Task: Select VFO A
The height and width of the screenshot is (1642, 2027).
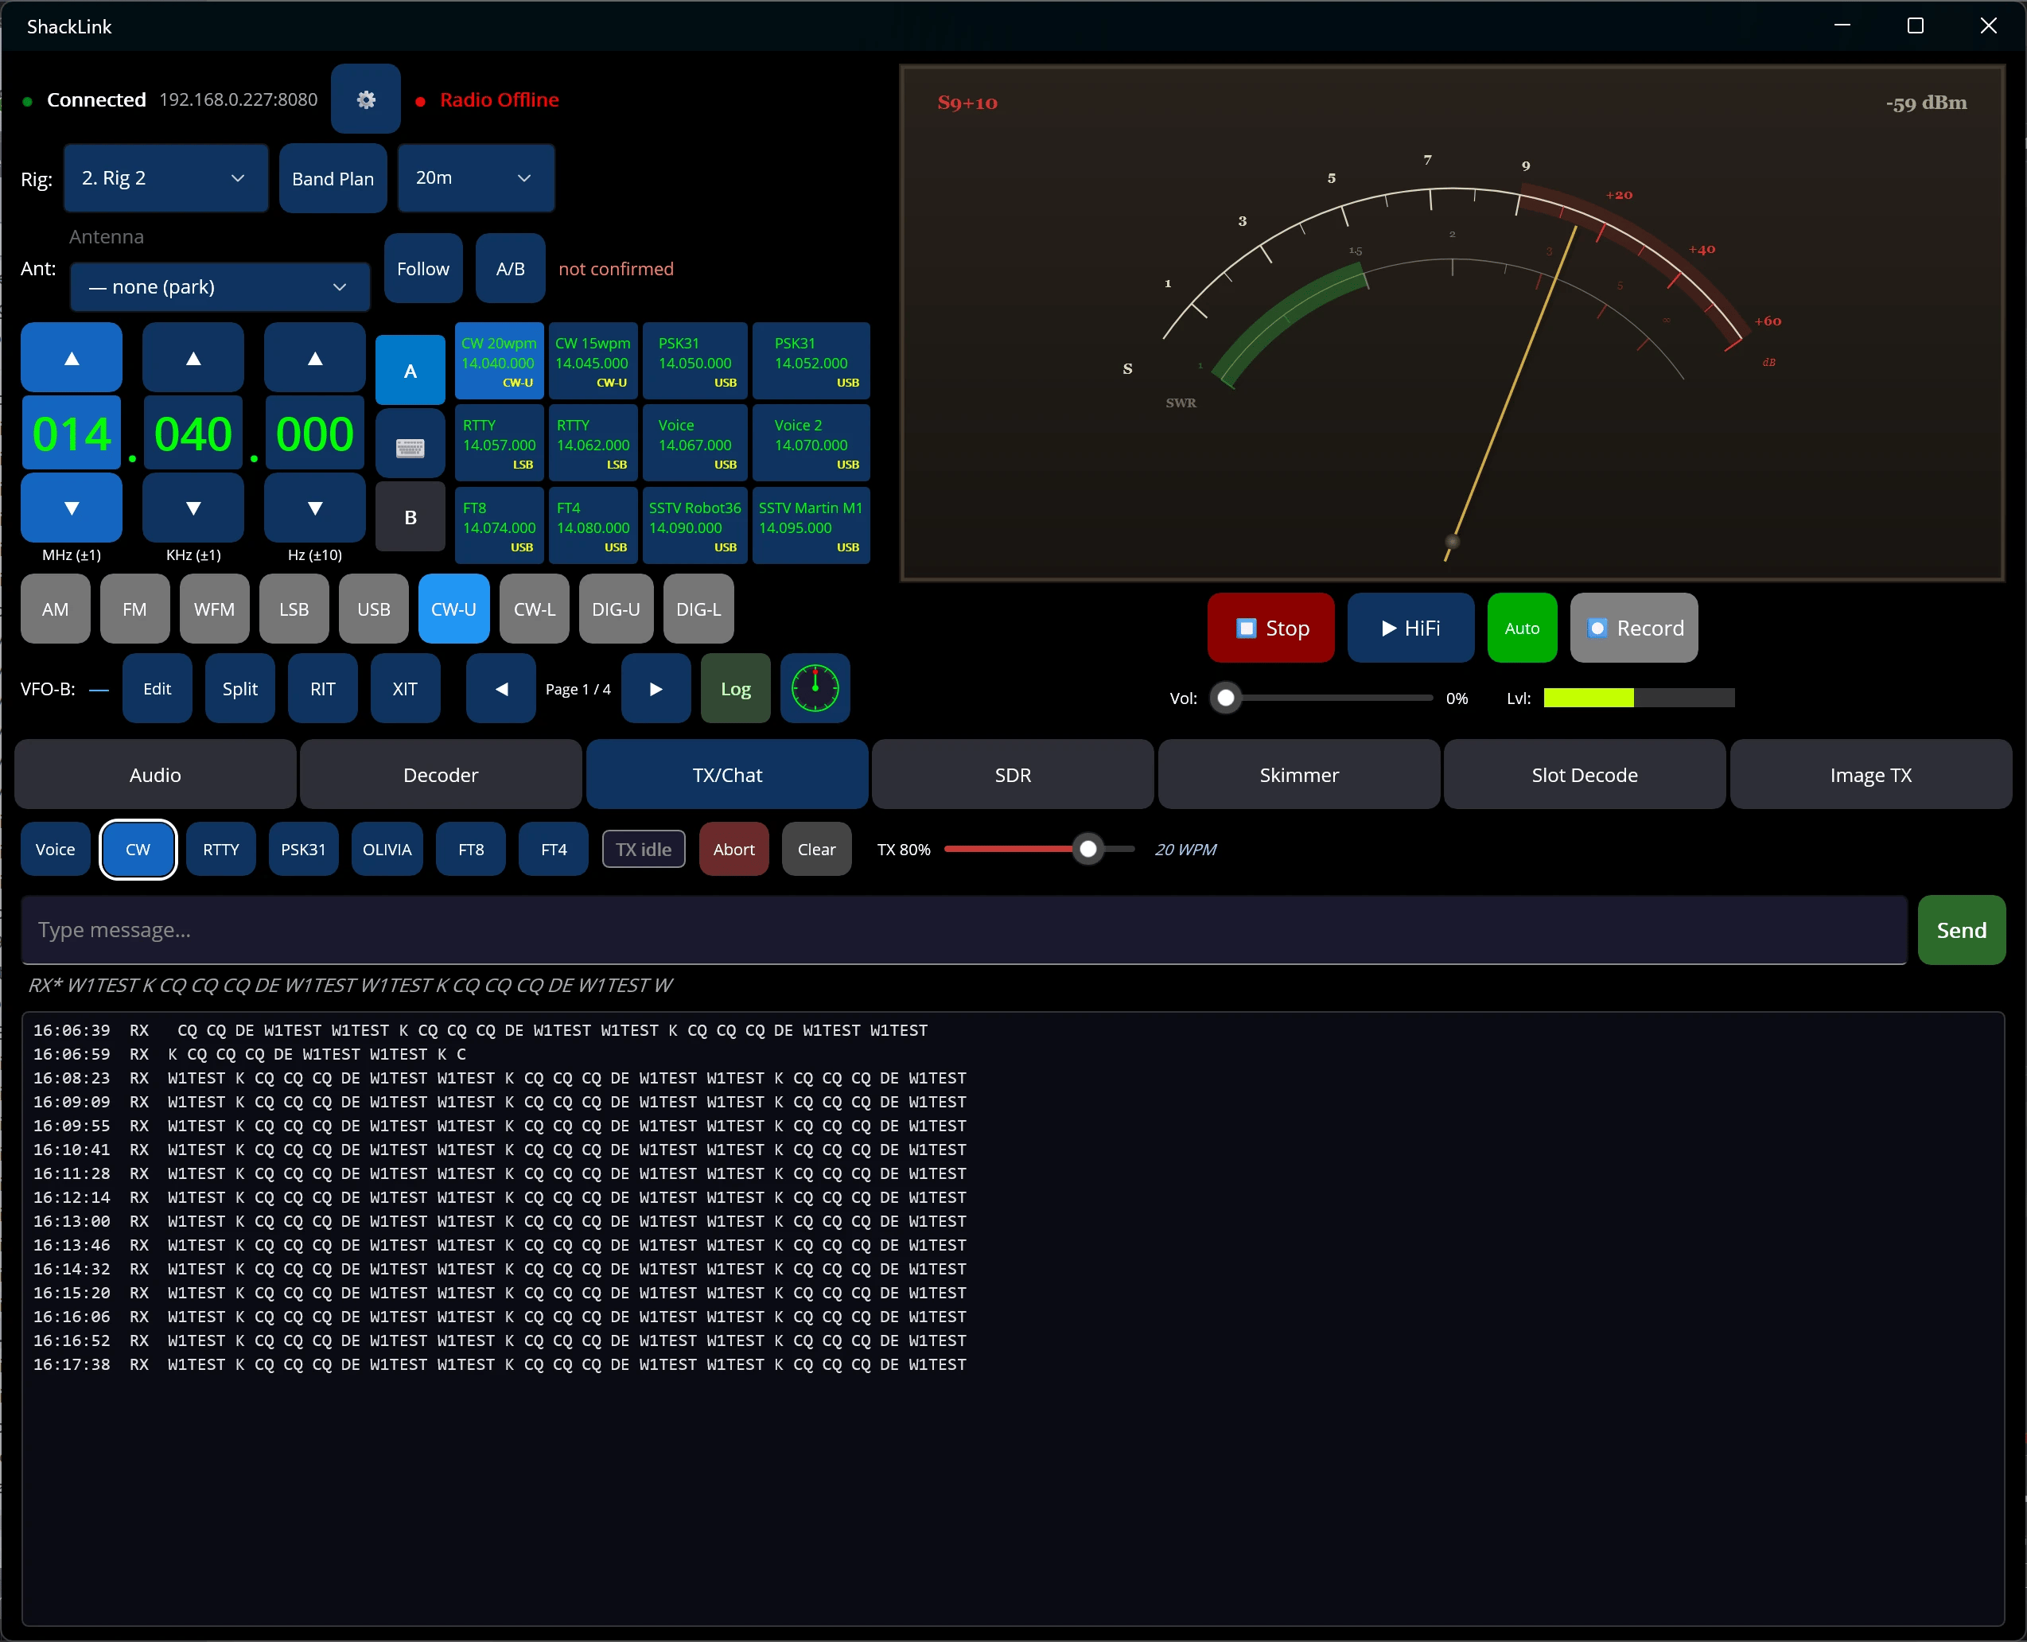Action: [410, 371]
